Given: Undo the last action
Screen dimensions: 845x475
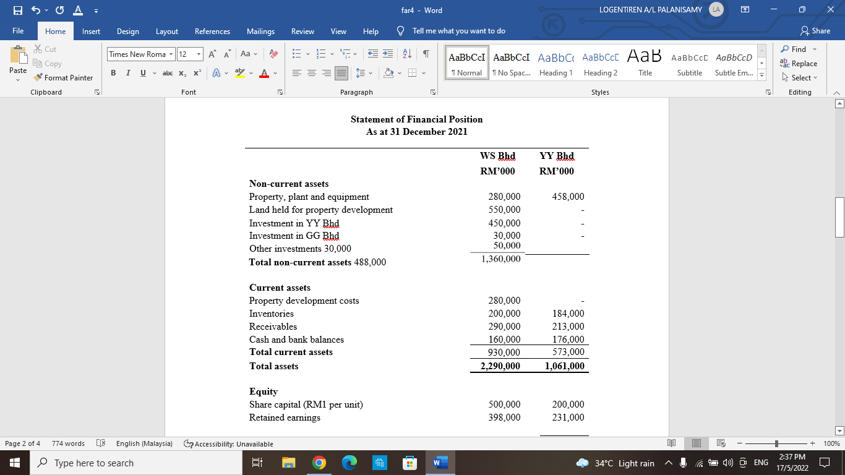Looking at the screenshot, I should pyautogui.click(x=36, y=10).
